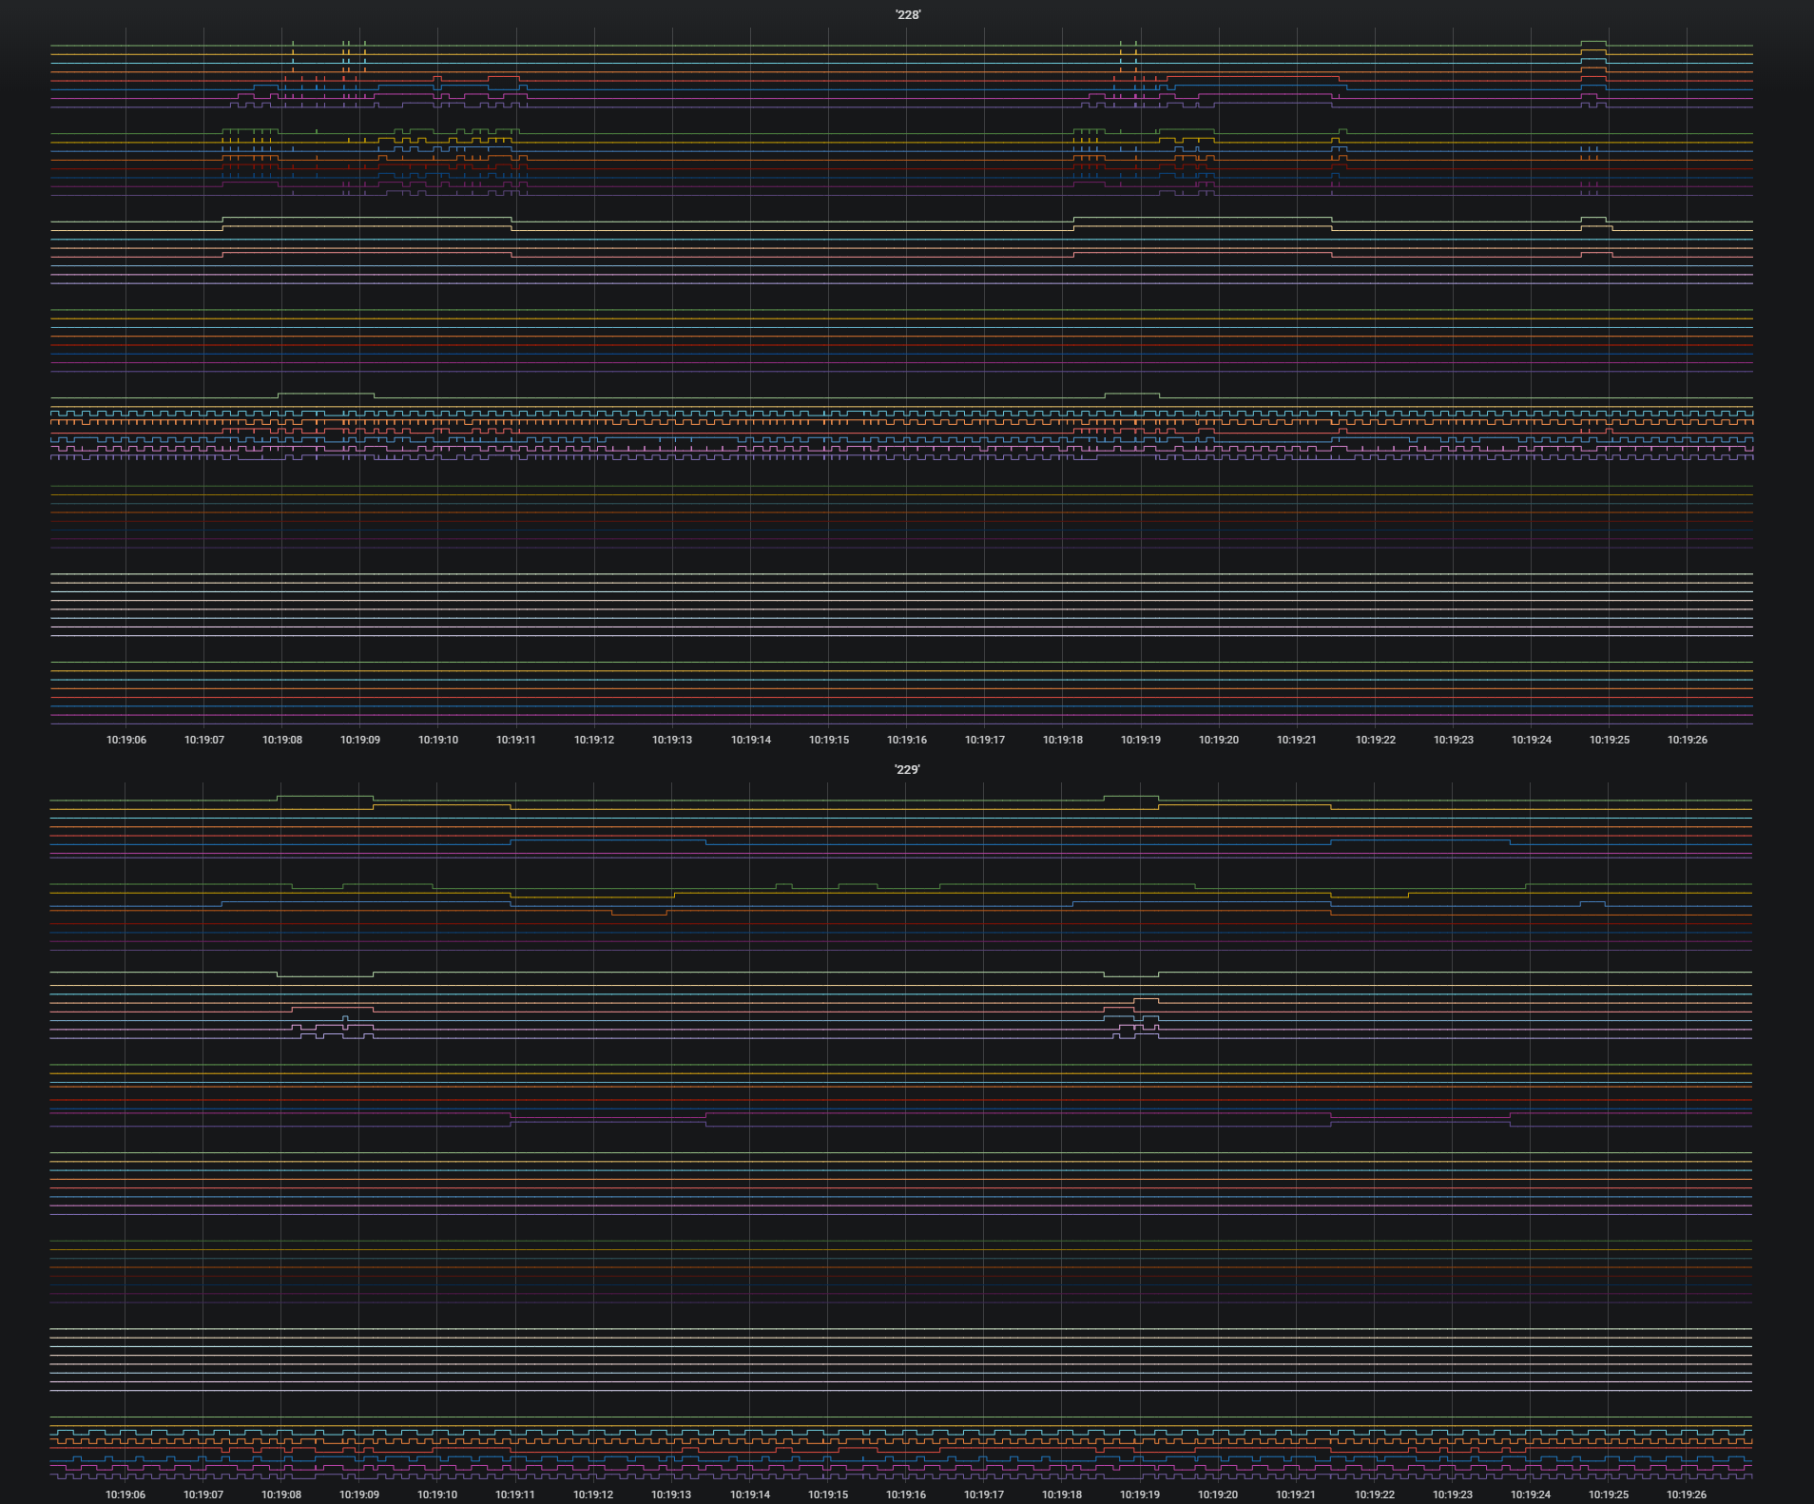The image size is (1814, 1504).
Task: Open the '228' panel title menu
Action: (907, 14)
